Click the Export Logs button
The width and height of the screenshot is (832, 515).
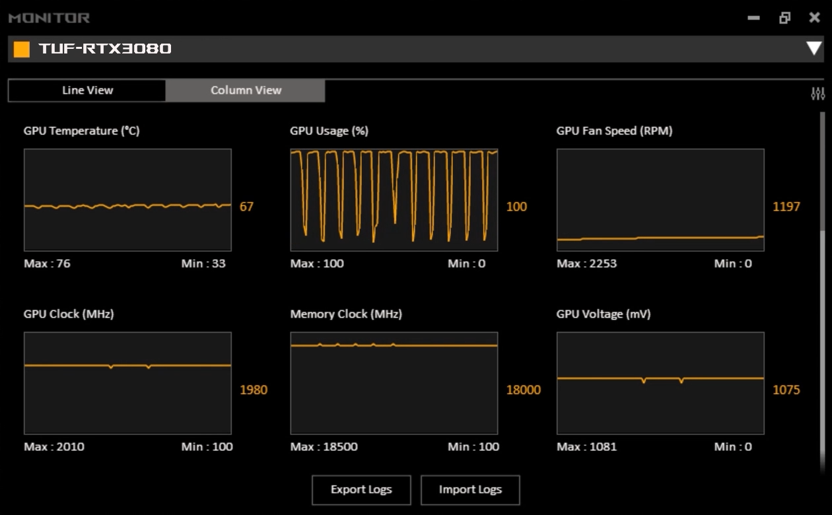(x=361, y=490)
